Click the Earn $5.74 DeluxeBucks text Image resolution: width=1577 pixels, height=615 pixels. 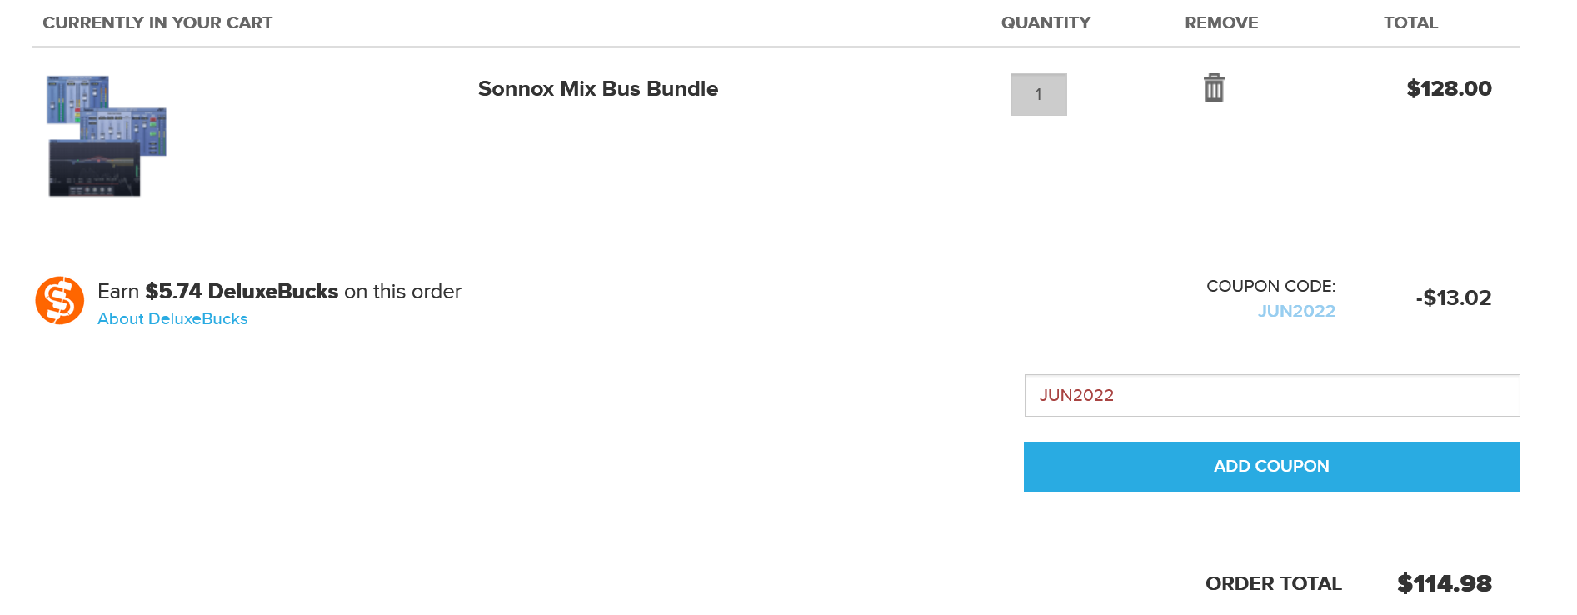tap(218, 292)
